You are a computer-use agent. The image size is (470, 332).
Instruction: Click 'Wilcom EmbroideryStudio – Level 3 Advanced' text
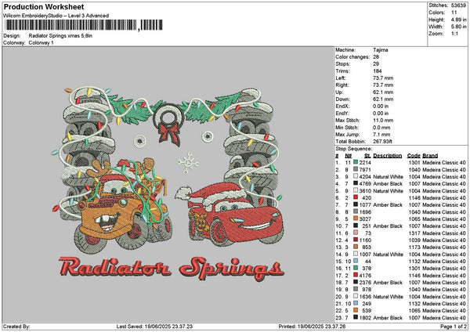[56, 16]
